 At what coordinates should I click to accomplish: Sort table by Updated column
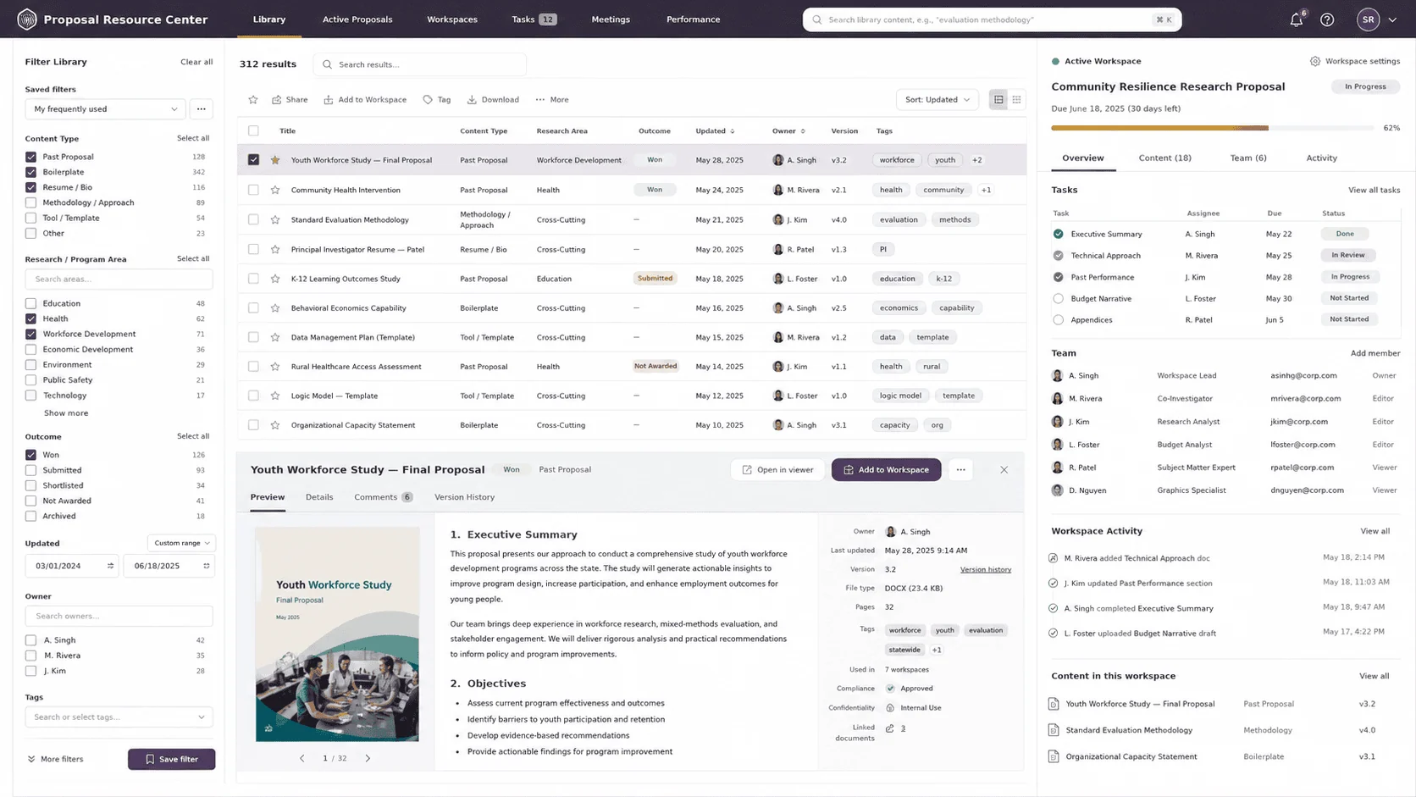click(x=716, y=131)
